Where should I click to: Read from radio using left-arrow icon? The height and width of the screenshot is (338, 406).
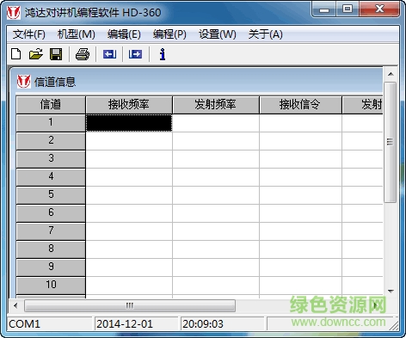pos(109,54)
